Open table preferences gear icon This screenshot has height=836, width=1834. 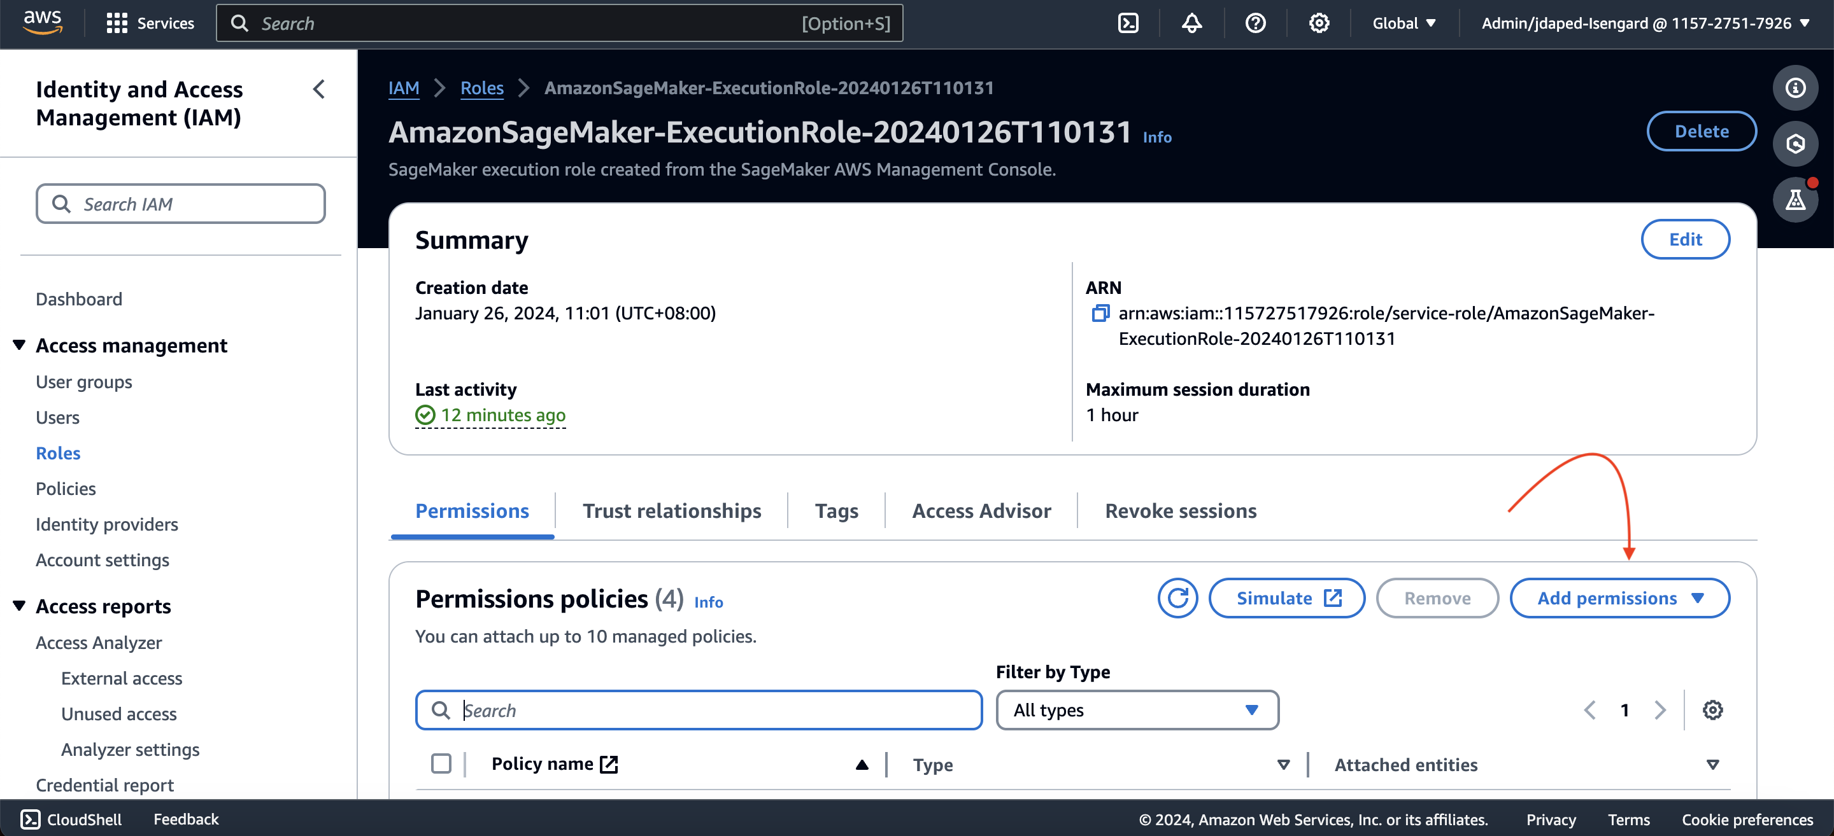click(1712, 710)
